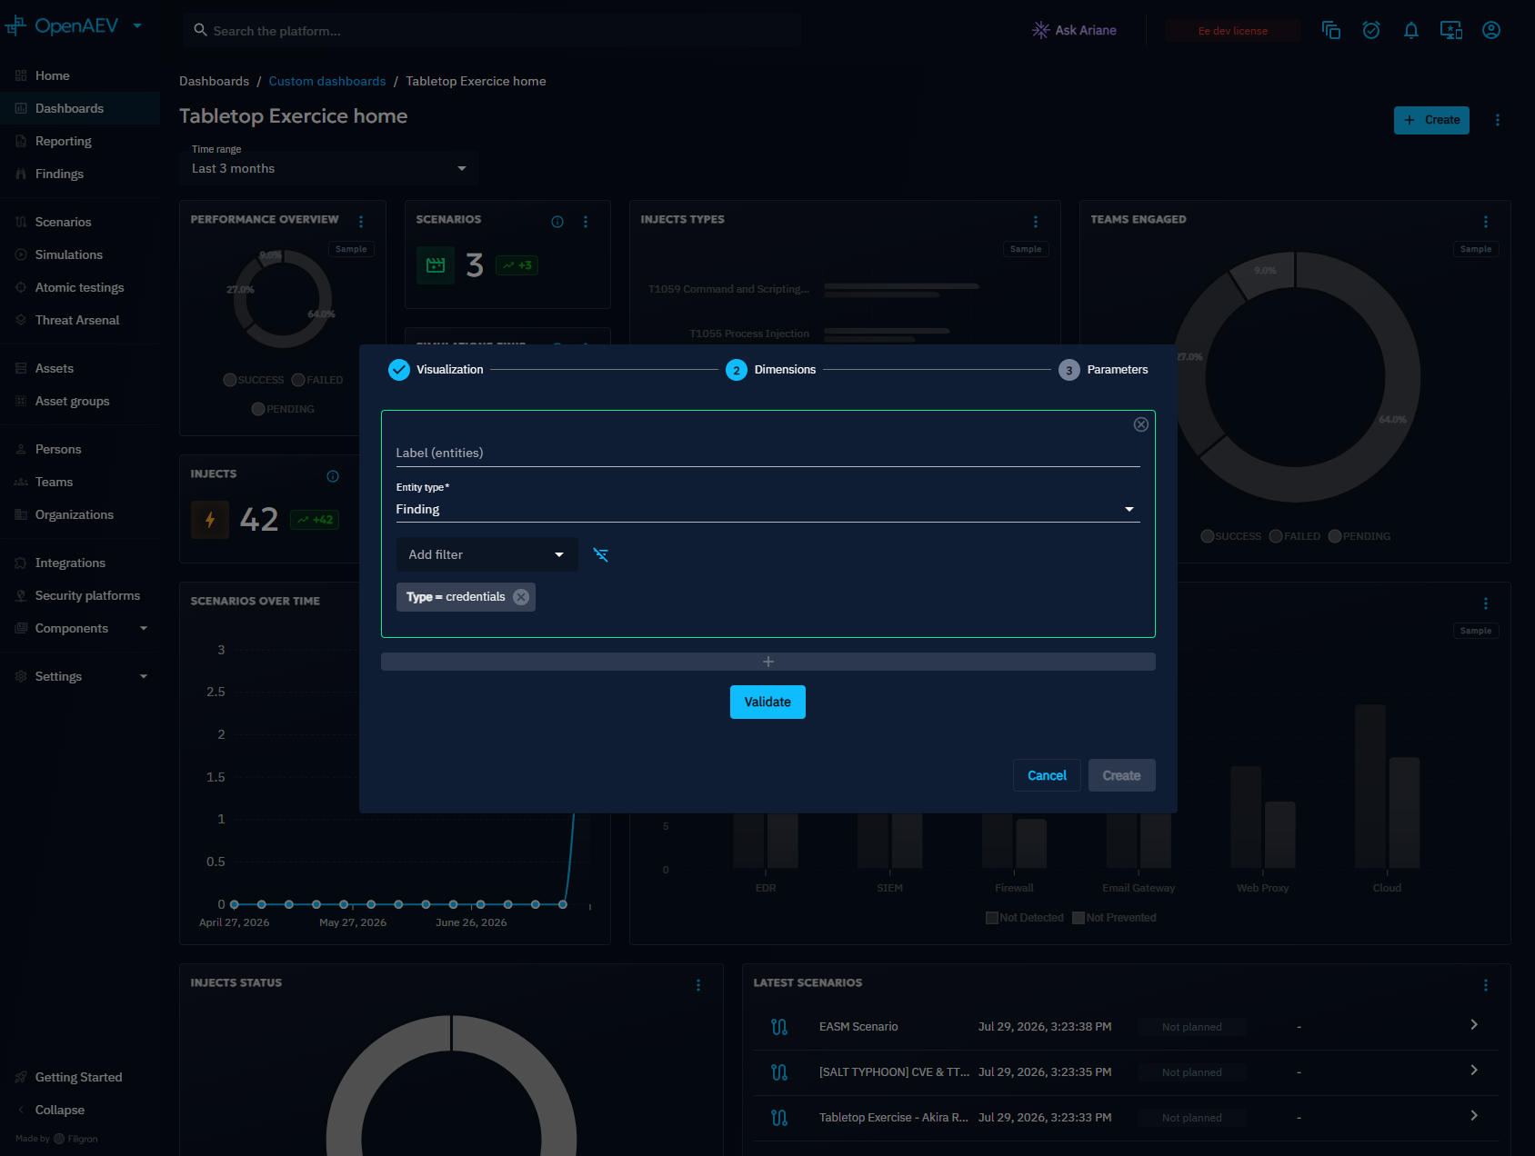Toggle the FAILED legend in Teams Engaged

1295,536
